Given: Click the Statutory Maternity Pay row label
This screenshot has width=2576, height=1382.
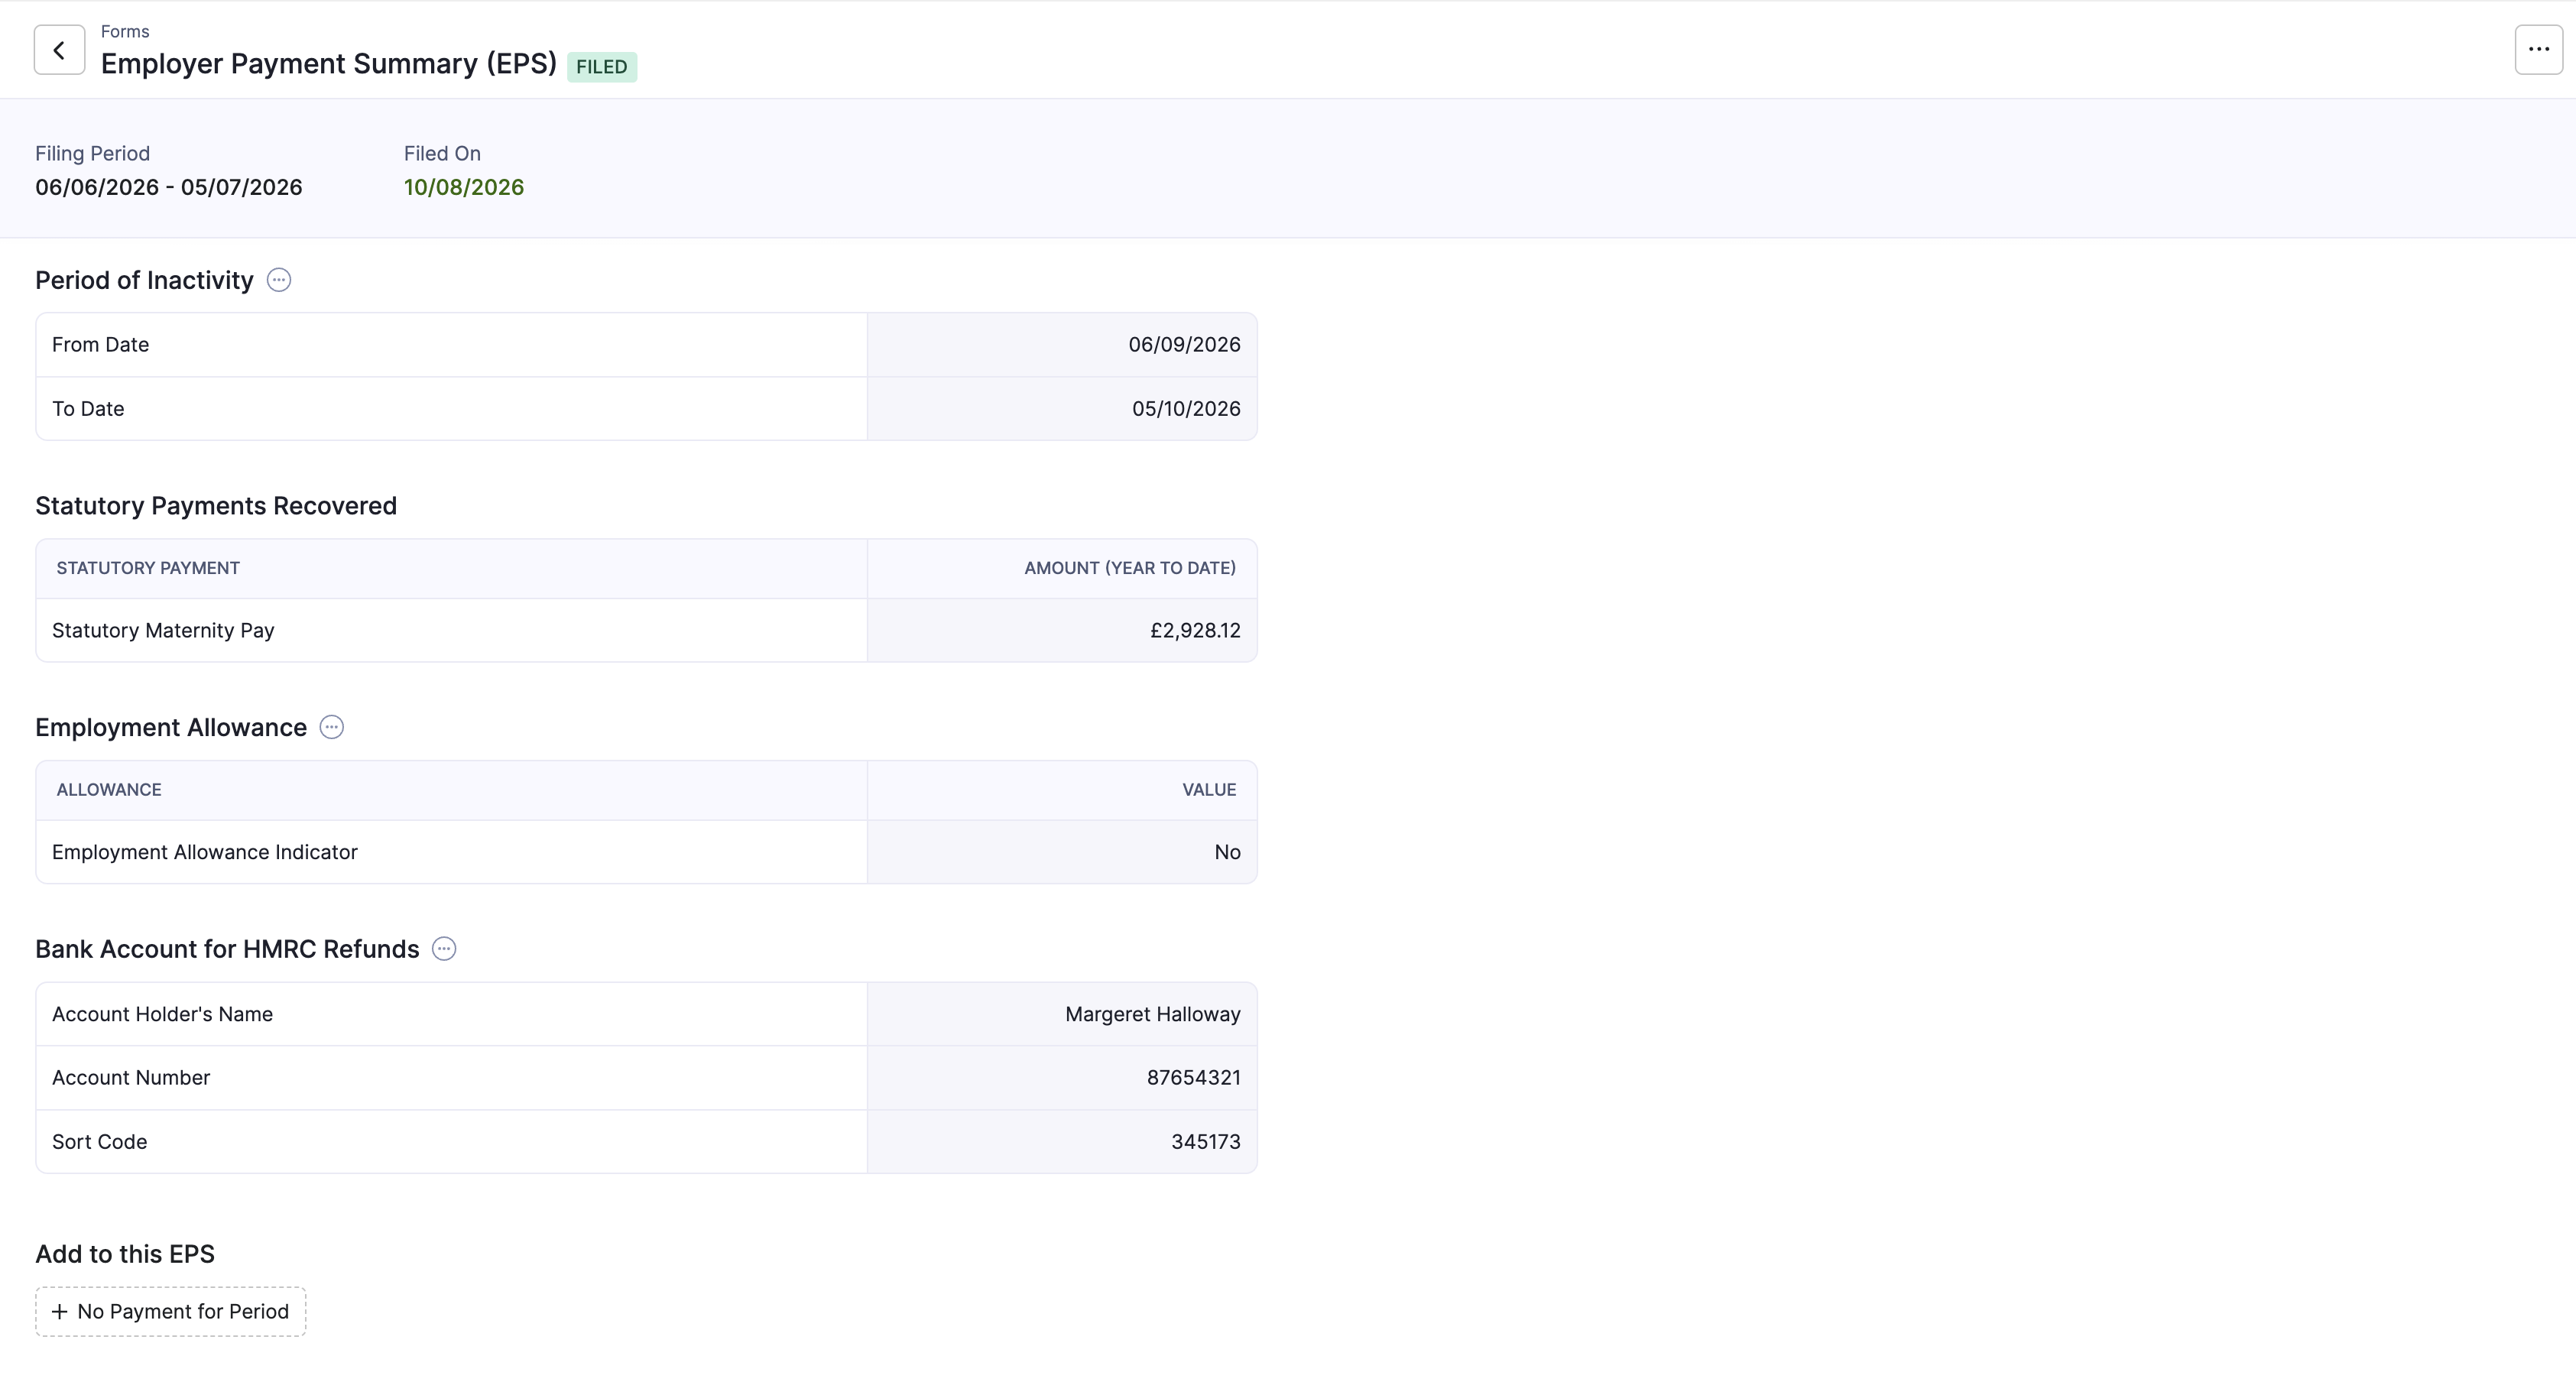Looking at the screenshot, I should (163, 630).
